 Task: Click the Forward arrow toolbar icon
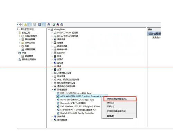(20, 25)
